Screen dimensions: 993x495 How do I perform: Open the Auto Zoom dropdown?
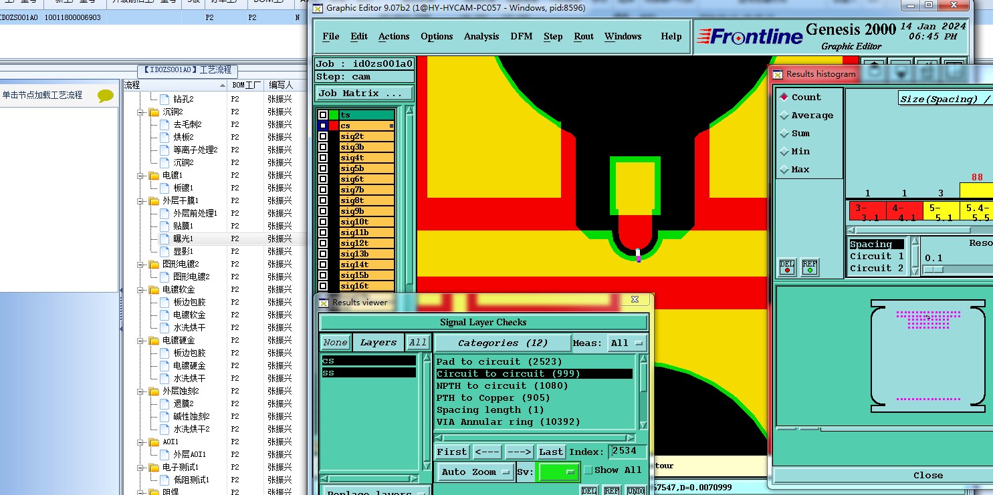coord(475,472)
